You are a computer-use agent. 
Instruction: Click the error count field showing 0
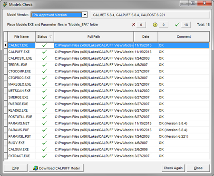(x=141, y=25)
